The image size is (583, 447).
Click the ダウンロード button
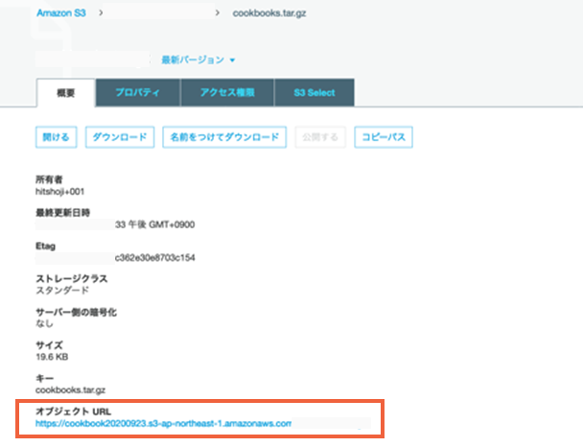[x=120, y=137]
